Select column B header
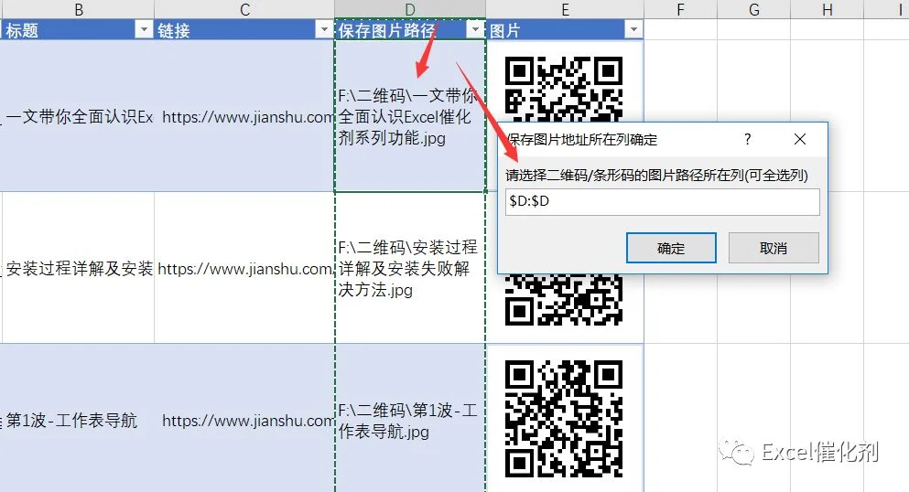This screenshot has width=909, height=492. pyautogui.click(x=78, y=9)
